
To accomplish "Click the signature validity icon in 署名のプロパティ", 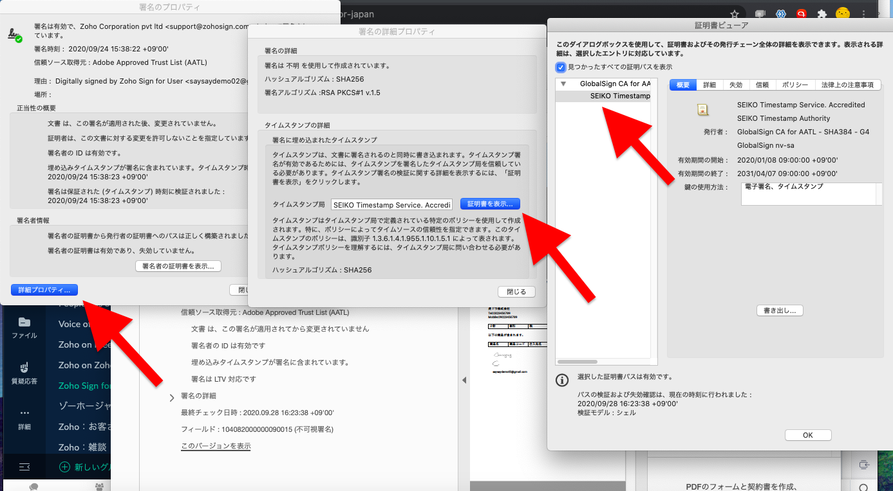I will pyautogui.click(x=15, y=34).
